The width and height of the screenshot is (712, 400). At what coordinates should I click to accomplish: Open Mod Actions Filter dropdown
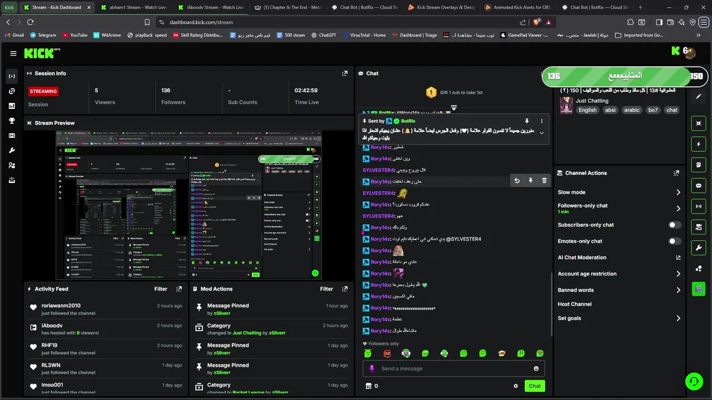[327, 289]
